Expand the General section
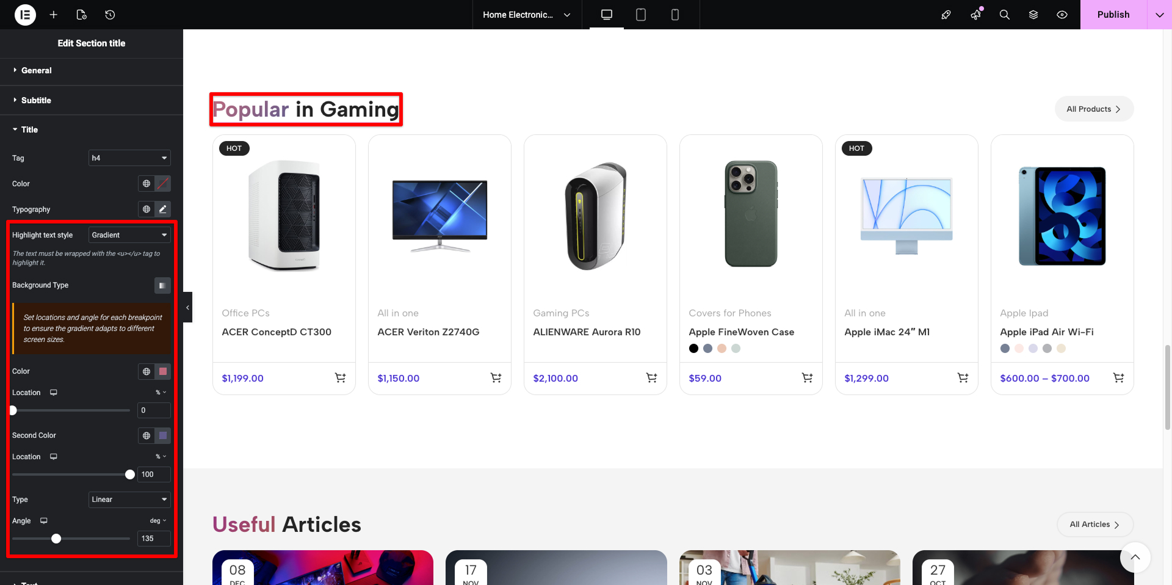Screen dimensions: 1172x585 (37, 71)
